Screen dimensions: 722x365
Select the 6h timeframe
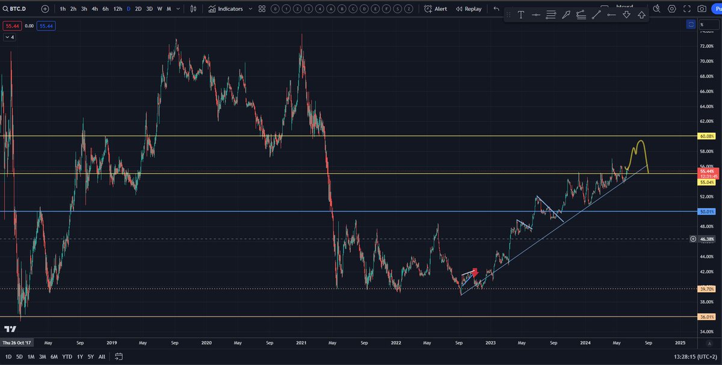105,9
